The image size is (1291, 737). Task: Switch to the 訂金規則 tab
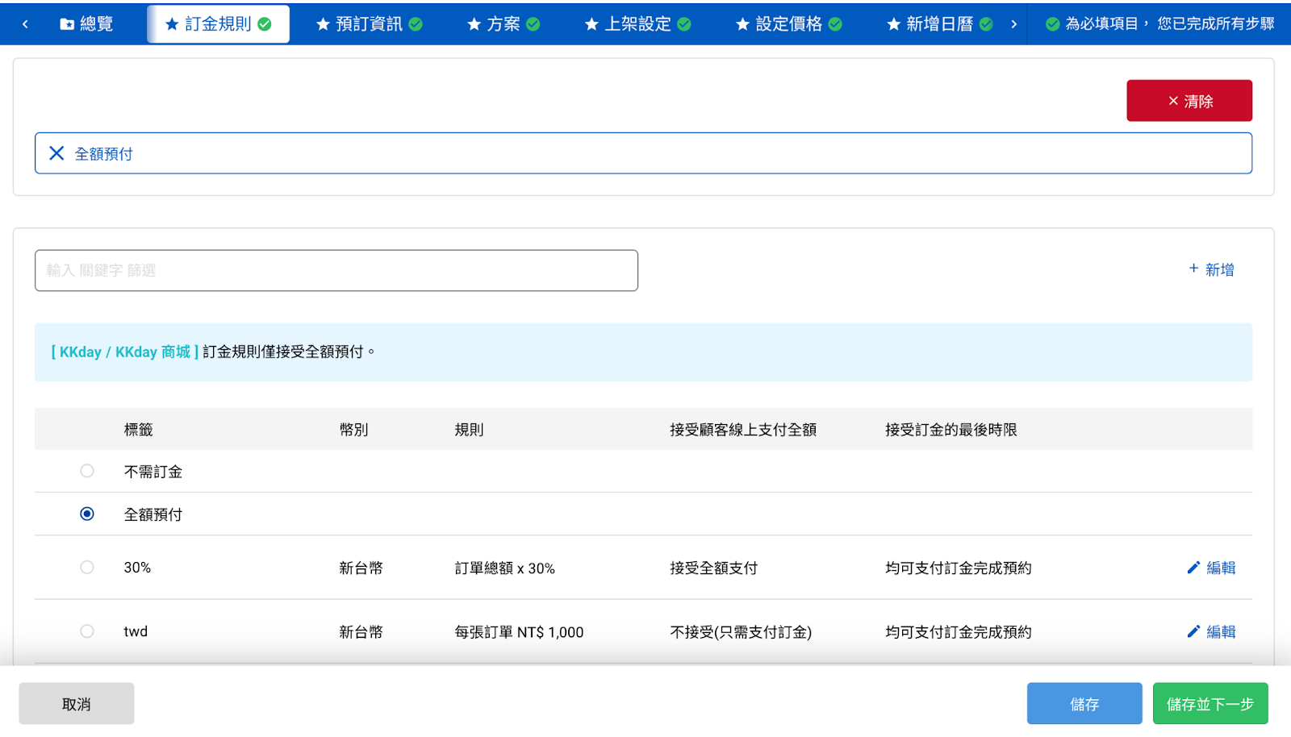(x=218, y=24)
